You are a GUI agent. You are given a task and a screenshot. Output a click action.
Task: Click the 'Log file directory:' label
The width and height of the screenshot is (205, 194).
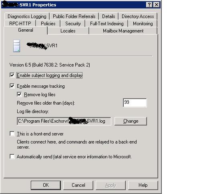pyautogui.click(x=33, y=111)
